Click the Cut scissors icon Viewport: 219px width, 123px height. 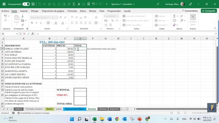(22, 16)
